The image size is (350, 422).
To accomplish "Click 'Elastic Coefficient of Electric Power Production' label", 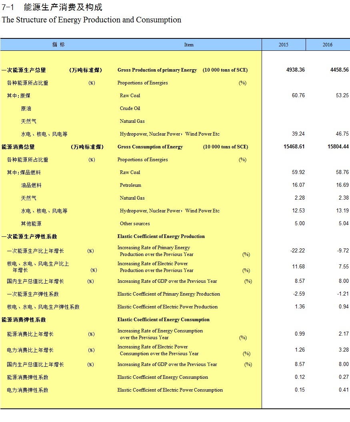I will pyautogui.click(x=168, y=307).
